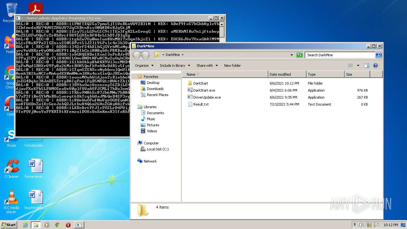Click the Action Center flag tray icon

point(377,225)
